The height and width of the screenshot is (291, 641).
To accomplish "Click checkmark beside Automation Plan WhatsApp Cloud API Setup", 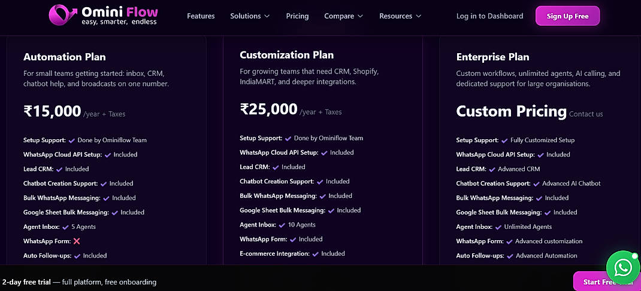I will click(x=108, y=155).
